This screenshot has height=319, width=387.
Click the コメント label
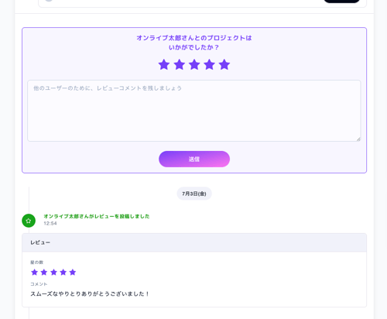point(39,284)
